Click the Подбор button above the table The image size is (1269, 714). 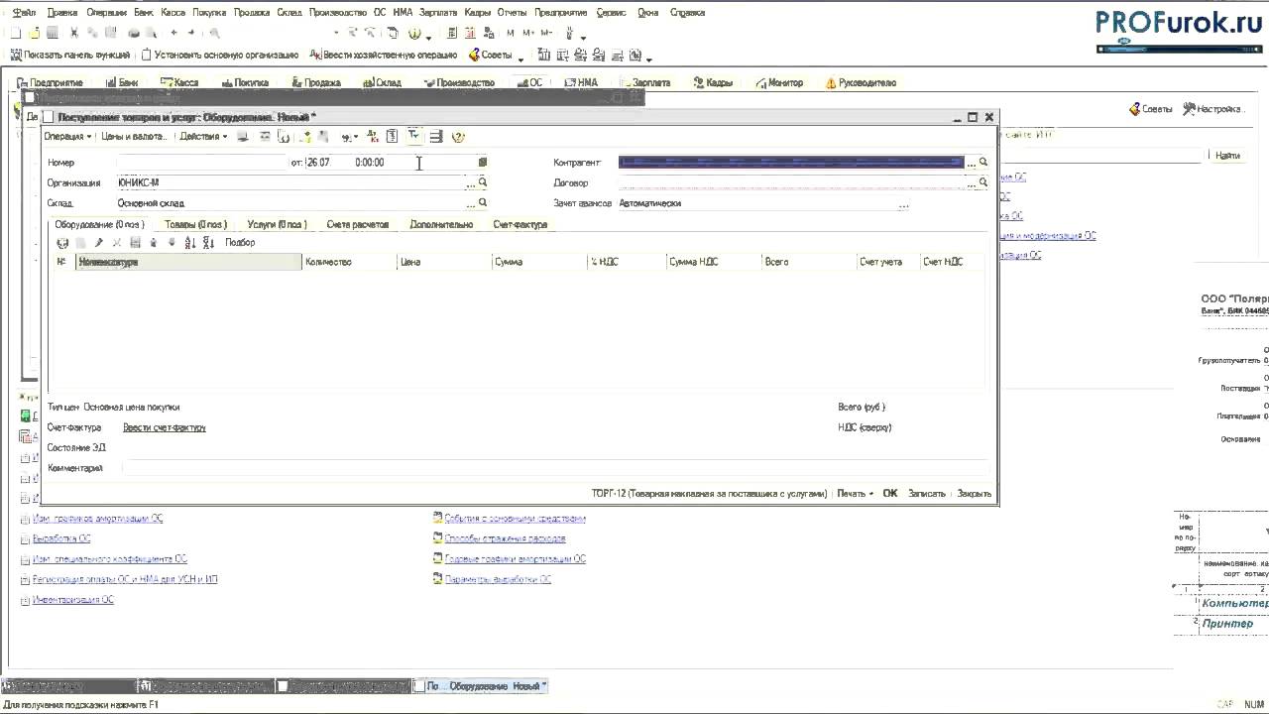point(240,243)
